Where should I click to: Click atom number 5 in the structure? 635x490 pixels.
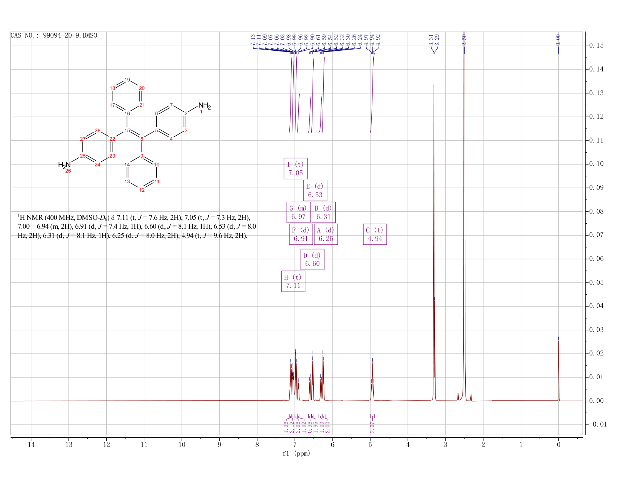pos(157,130)
